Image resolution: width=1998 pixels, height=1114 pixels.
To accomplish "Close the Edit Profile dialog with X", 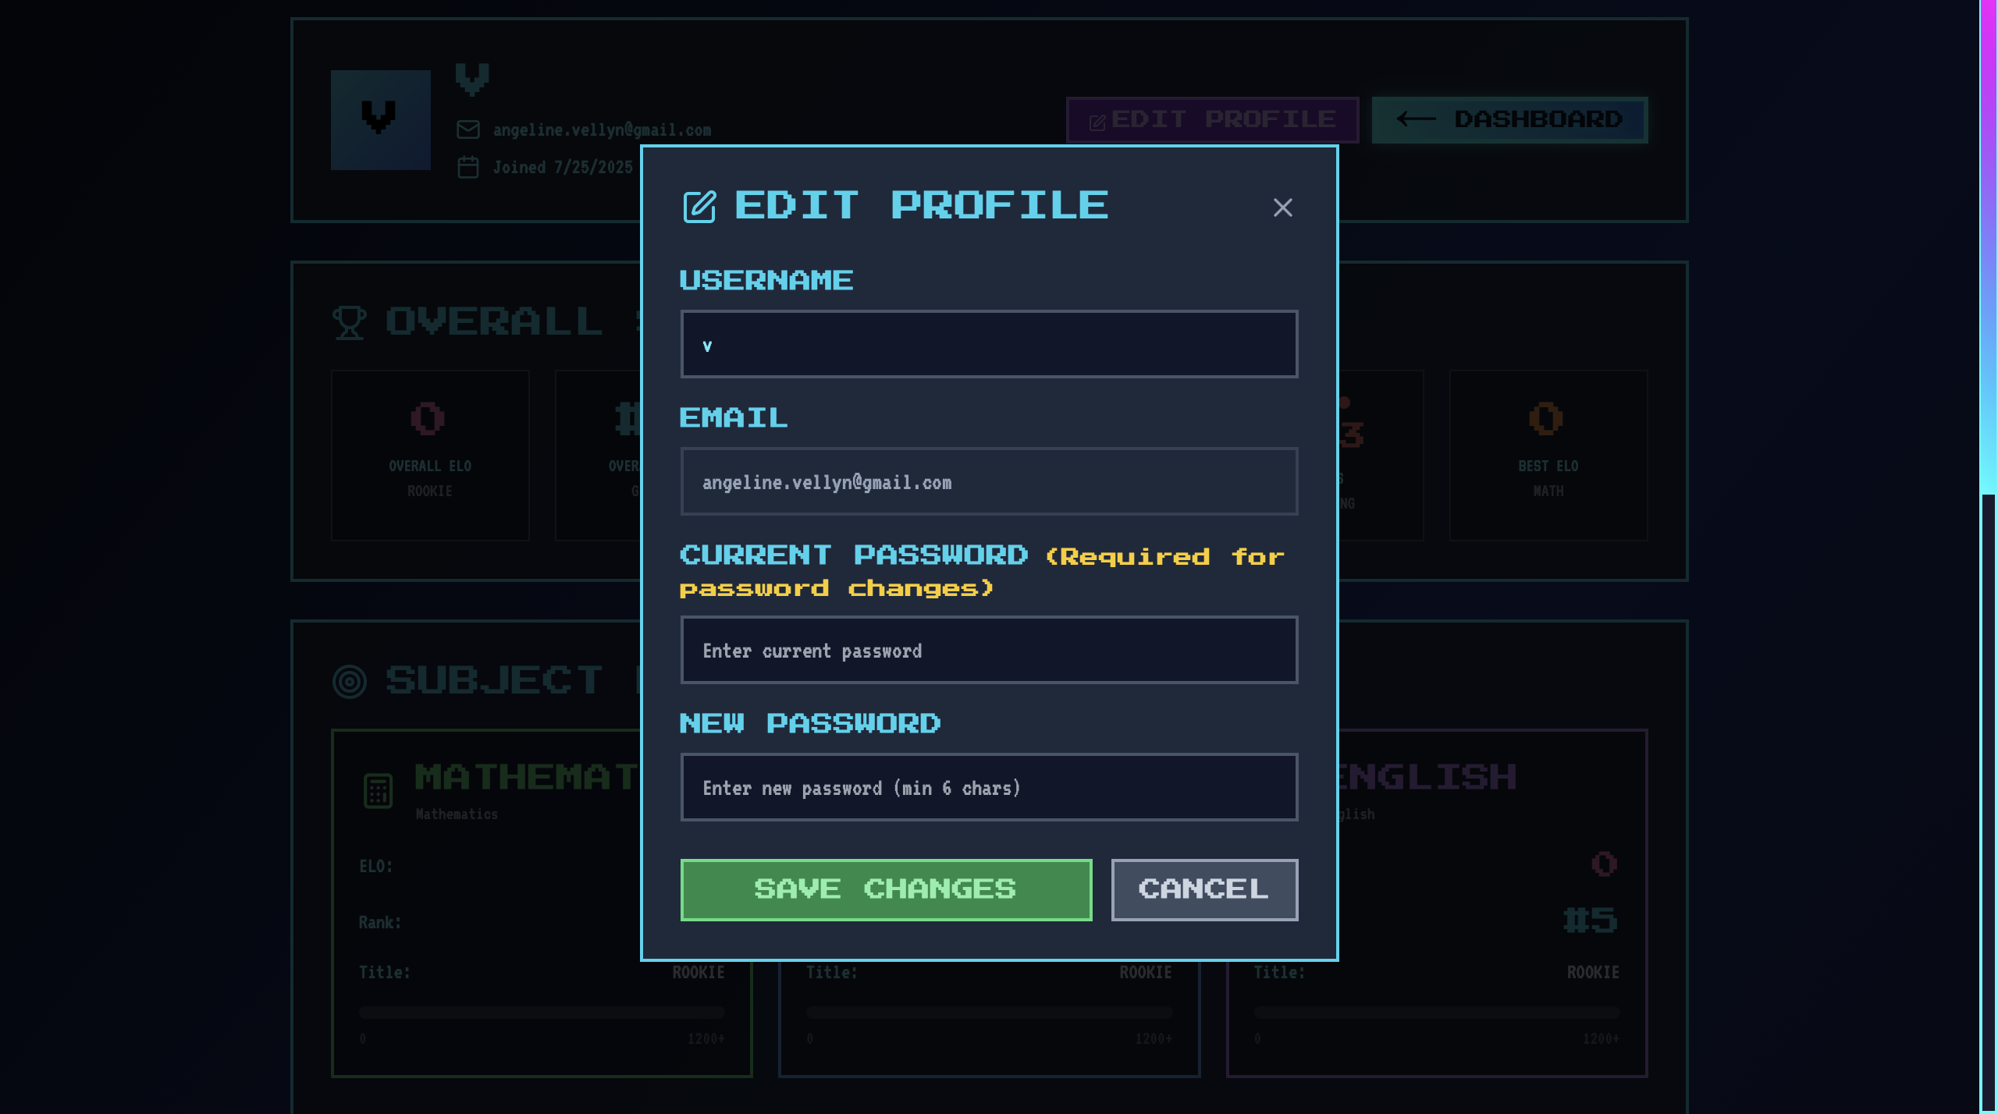I will point(1282,208).
